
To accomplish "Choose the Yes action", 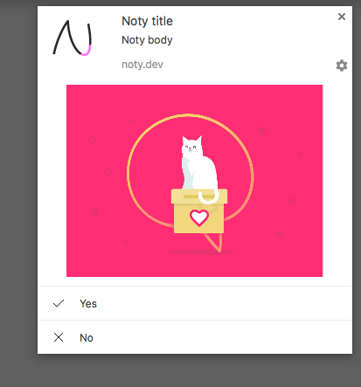I will pyautogui.click(x=195, y=303).
